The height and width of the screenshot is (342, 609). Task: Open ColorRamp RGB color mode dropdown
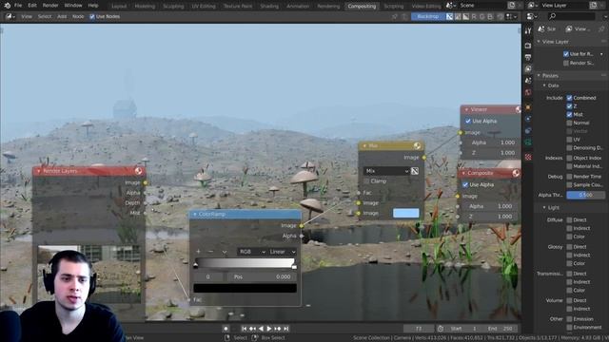pos(251,252)
